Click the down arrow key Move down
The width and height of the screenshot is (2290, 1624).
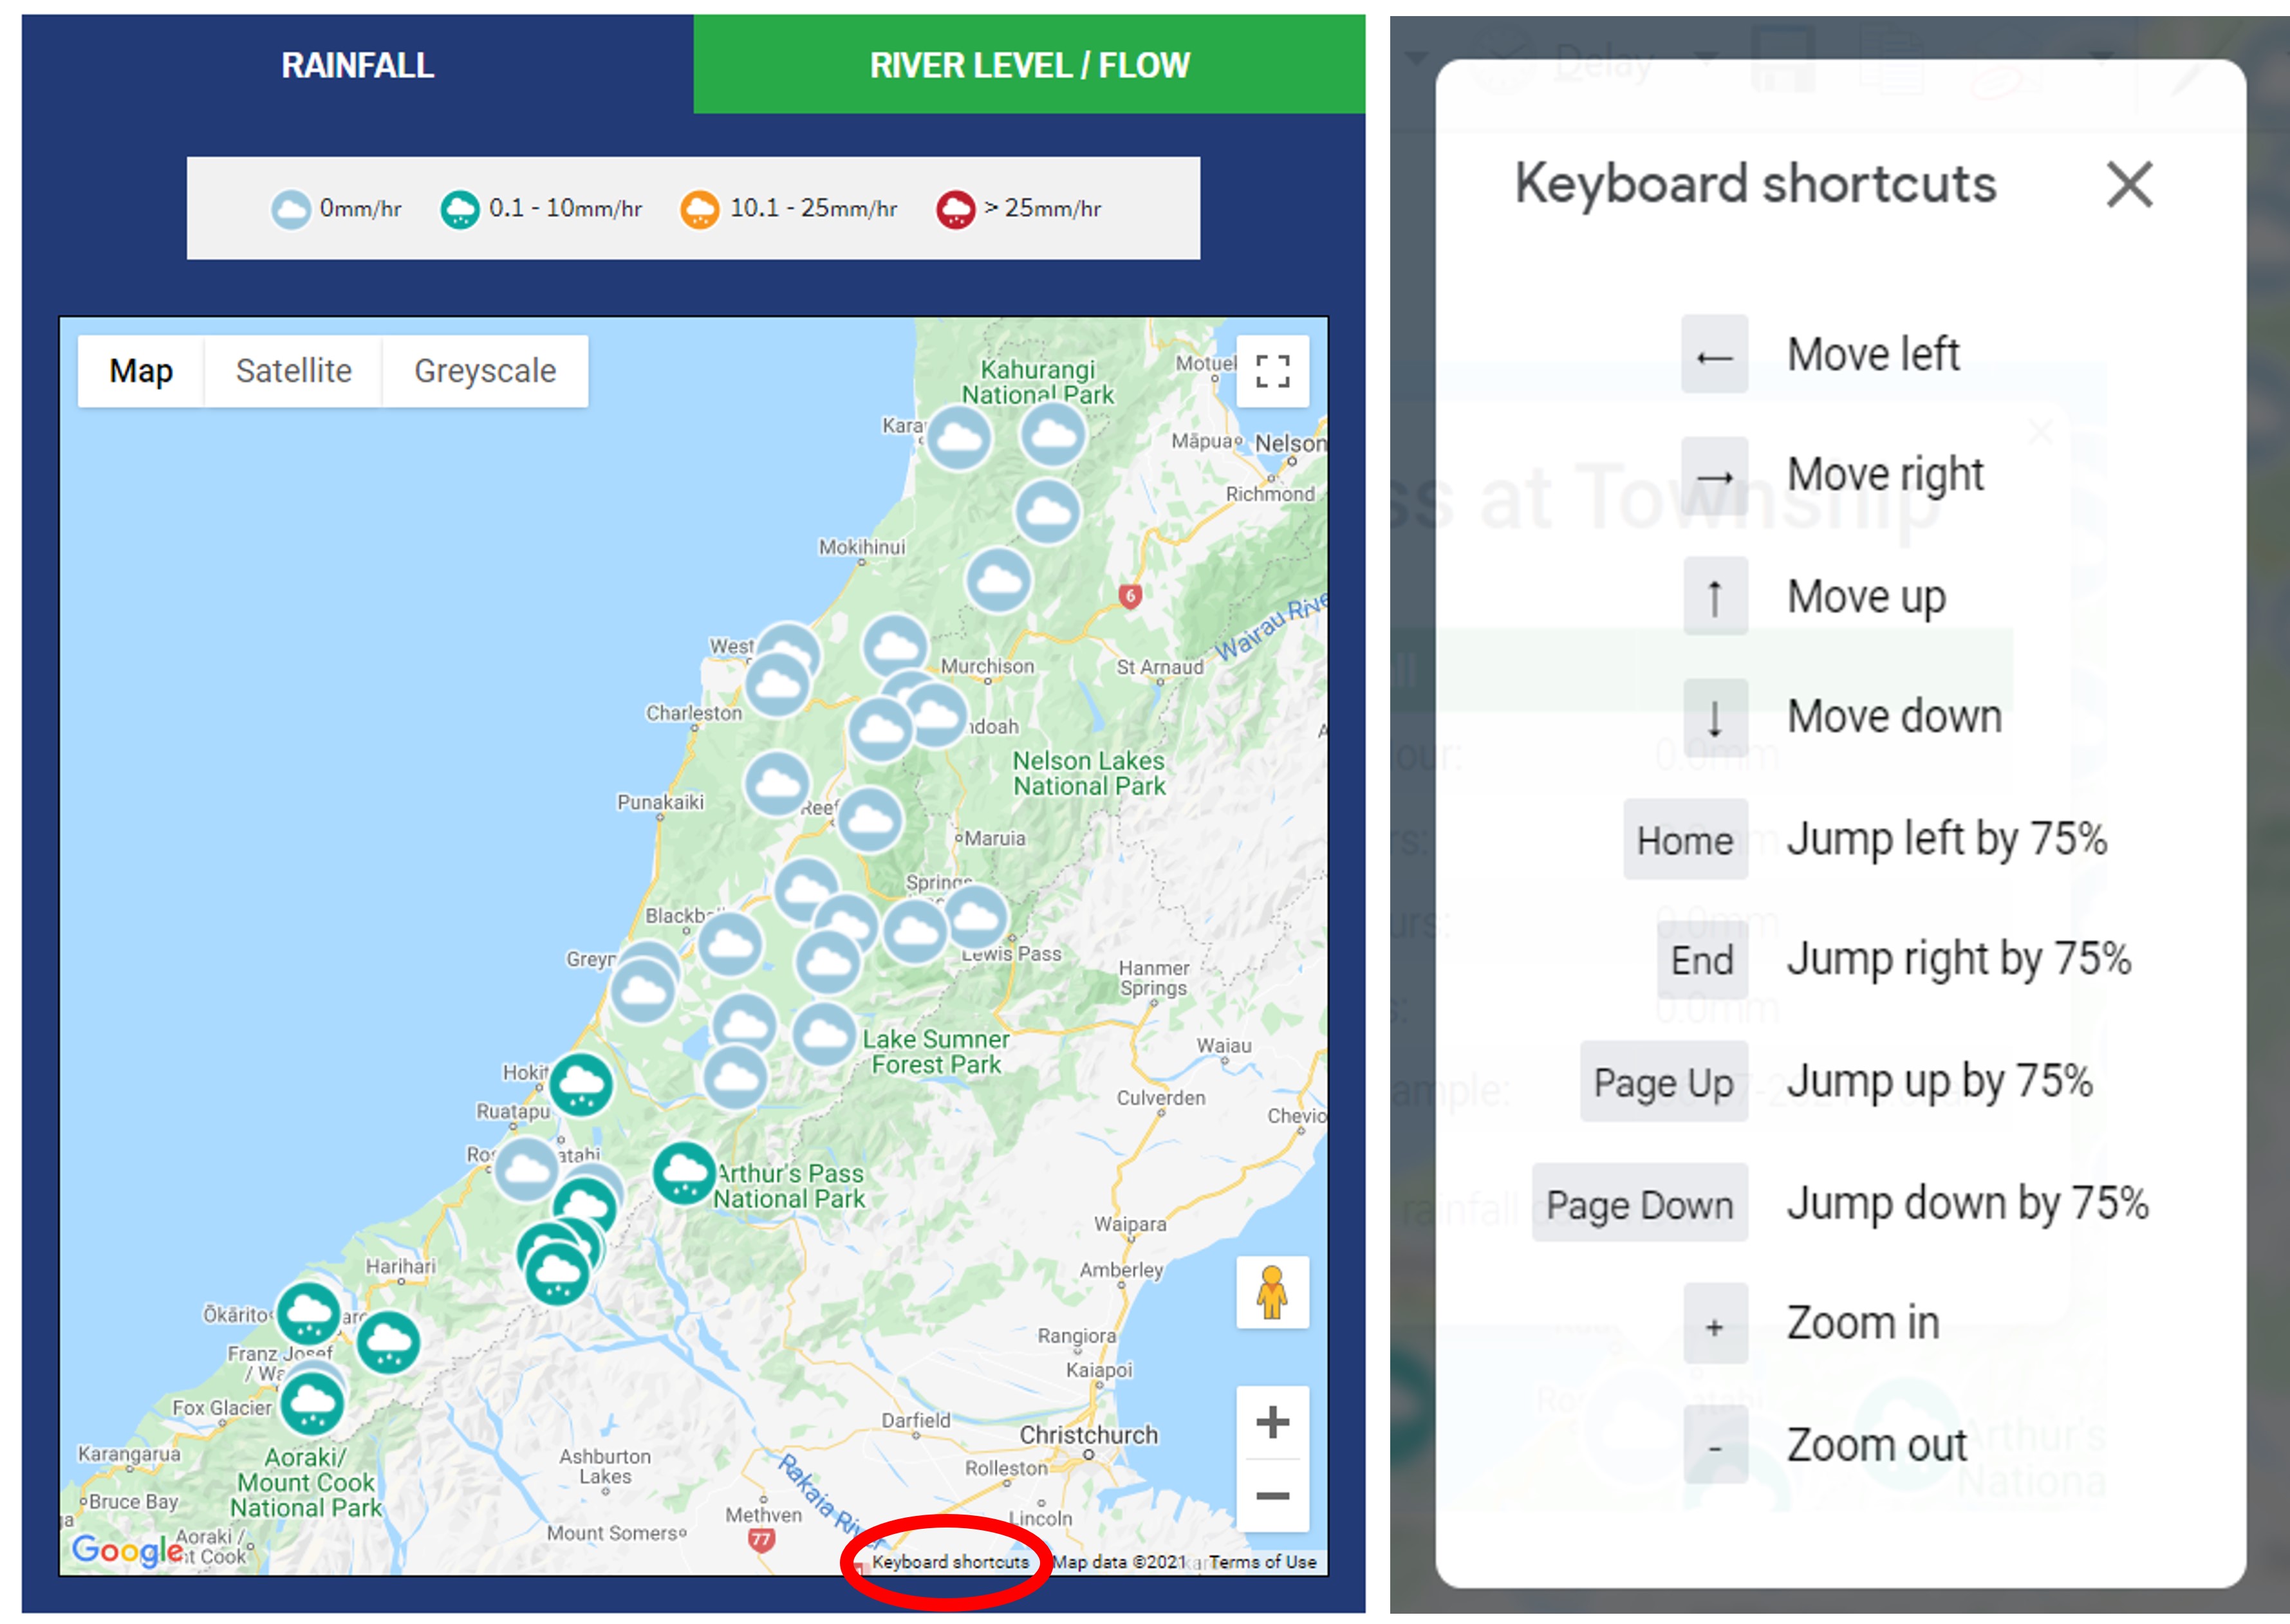click(1715, 718)
